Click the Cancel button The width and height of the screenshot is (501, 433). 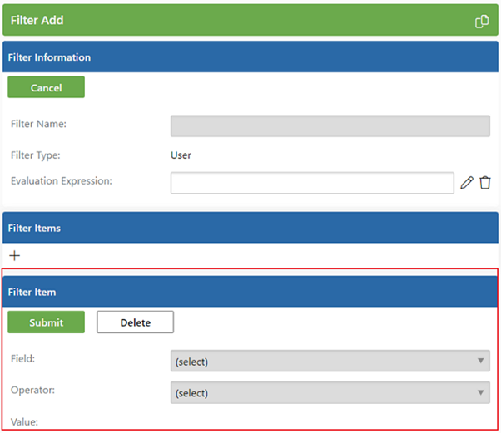point(47,87)
